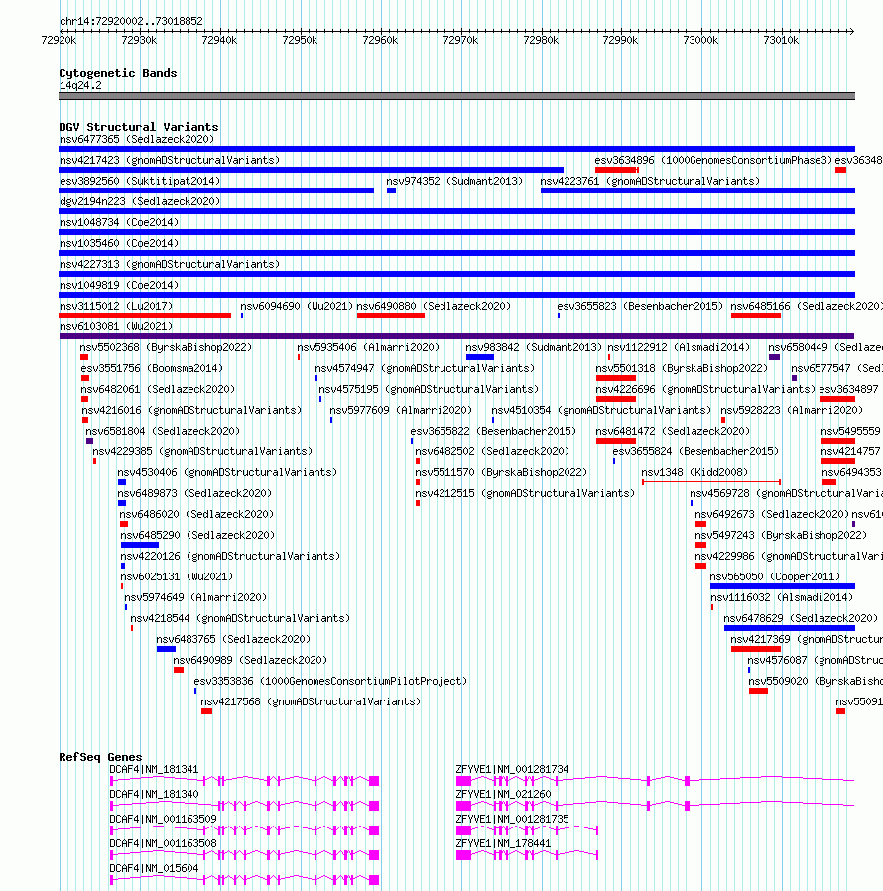
Task: Click the 14q24.2 cytogenetic band bar
Action: [456, 96]
